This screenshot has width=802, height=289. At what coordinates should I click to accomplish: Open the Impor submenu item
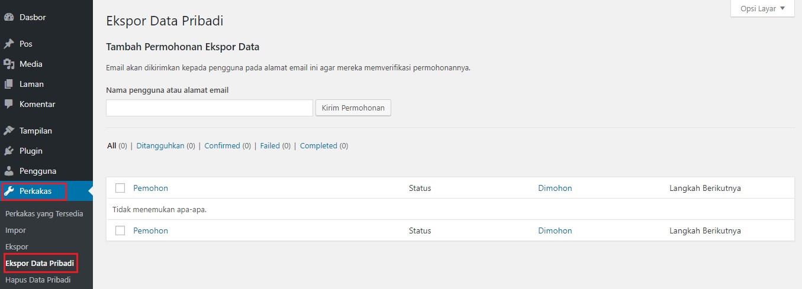point(15,230)
